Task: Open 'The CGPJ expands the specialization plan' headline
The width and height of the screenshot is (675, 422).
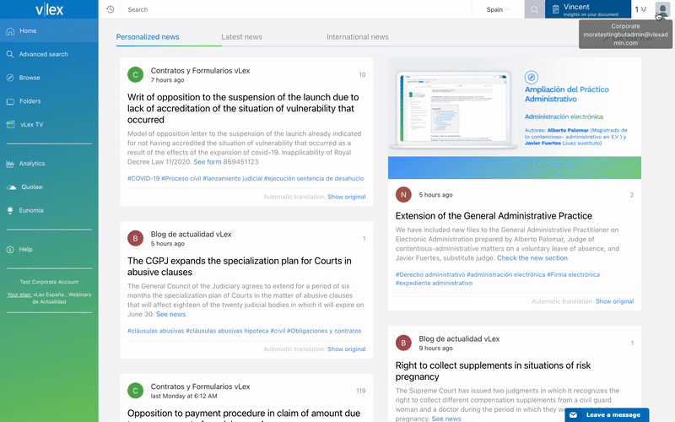Action: click(x=240, y=267)
